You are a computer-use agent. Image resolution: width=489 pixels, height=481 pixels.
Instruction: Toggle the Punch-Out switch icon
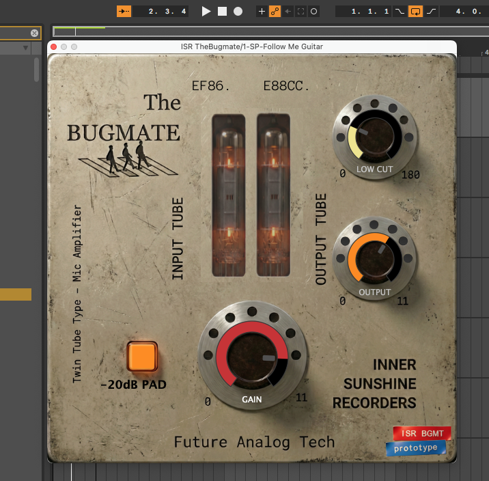[432, 12]
